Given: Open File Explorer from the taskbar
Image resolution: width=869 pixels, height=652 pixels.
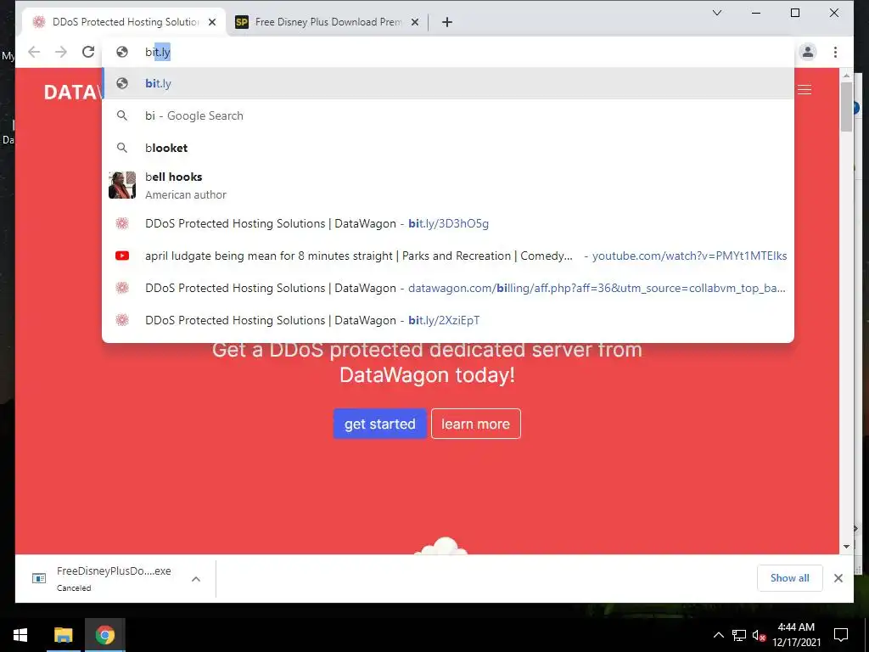Looking at the screenshot, I should click(x=63, y=635).
